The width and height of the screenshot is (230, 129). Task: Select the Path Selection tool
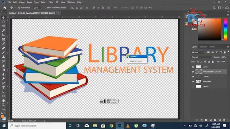tap(3, 92)
